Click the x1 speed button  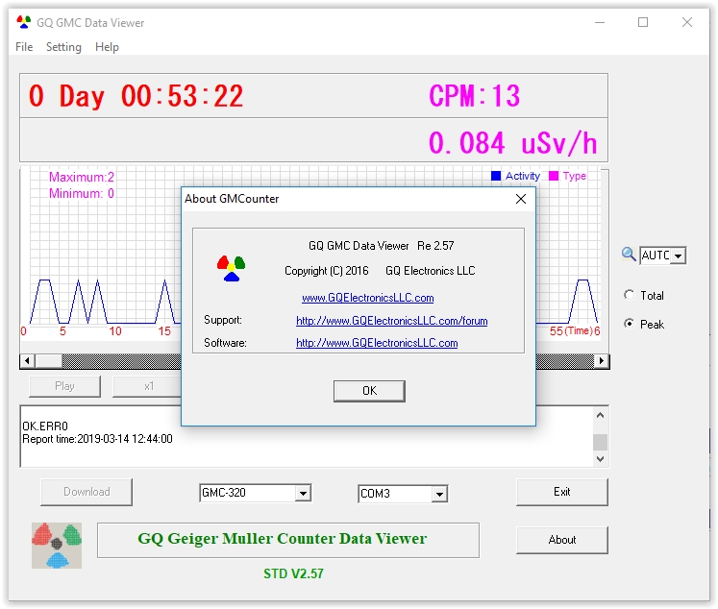[148, 386]
